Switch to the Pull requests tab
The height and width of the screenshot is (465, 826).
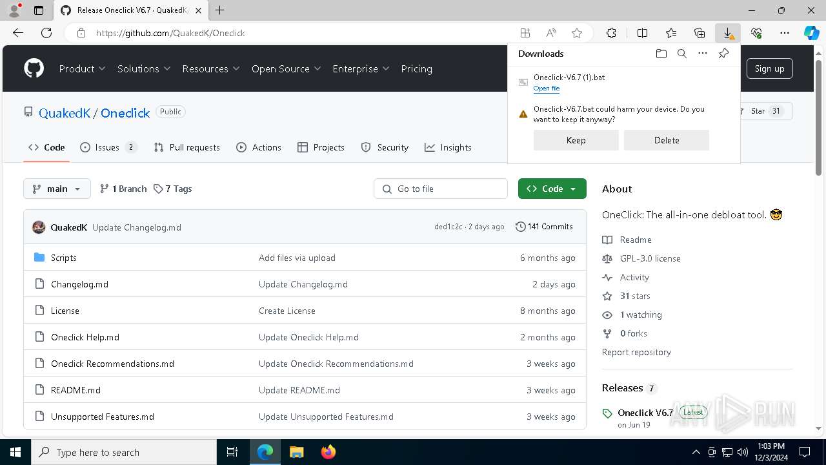click(x=186, y=147)
